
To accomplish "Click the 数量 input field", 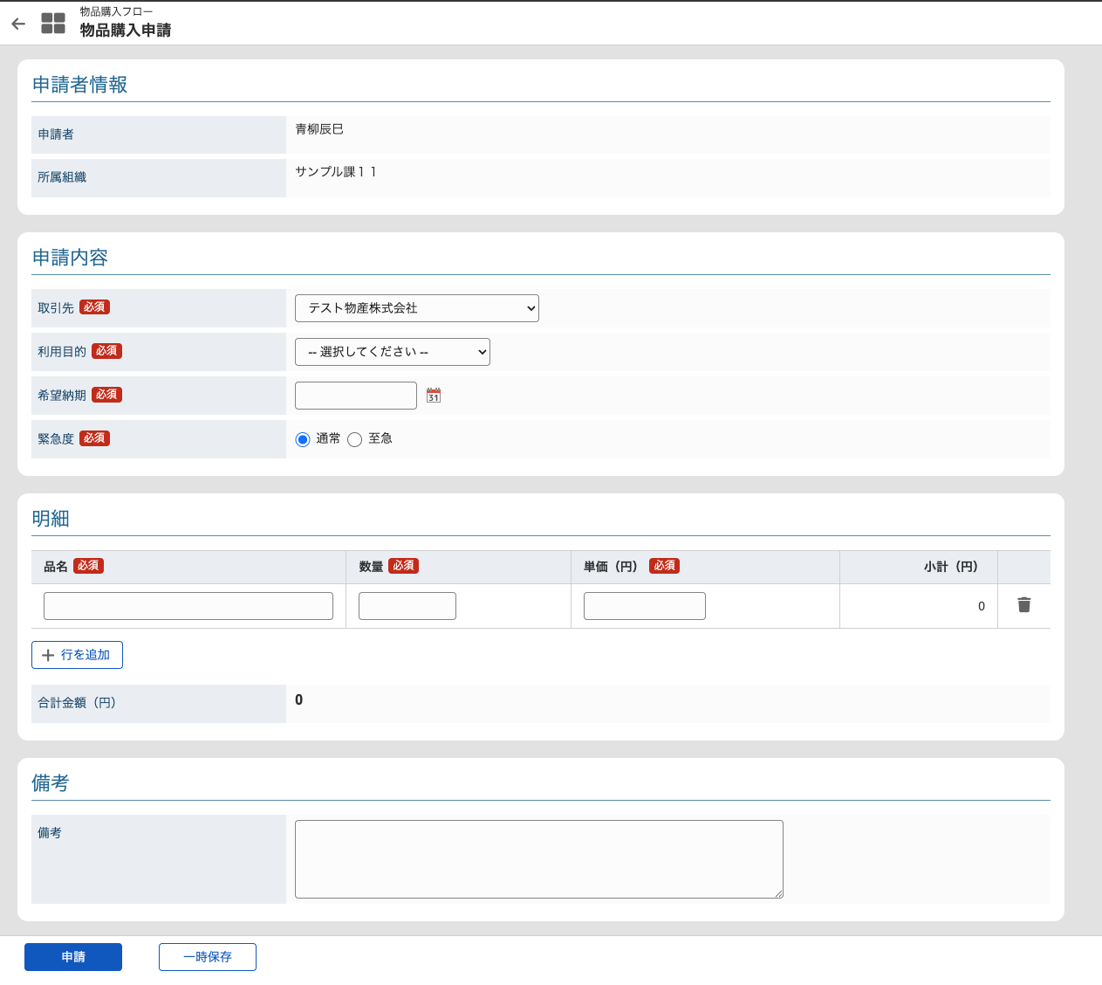I will (x=407, y=606).
